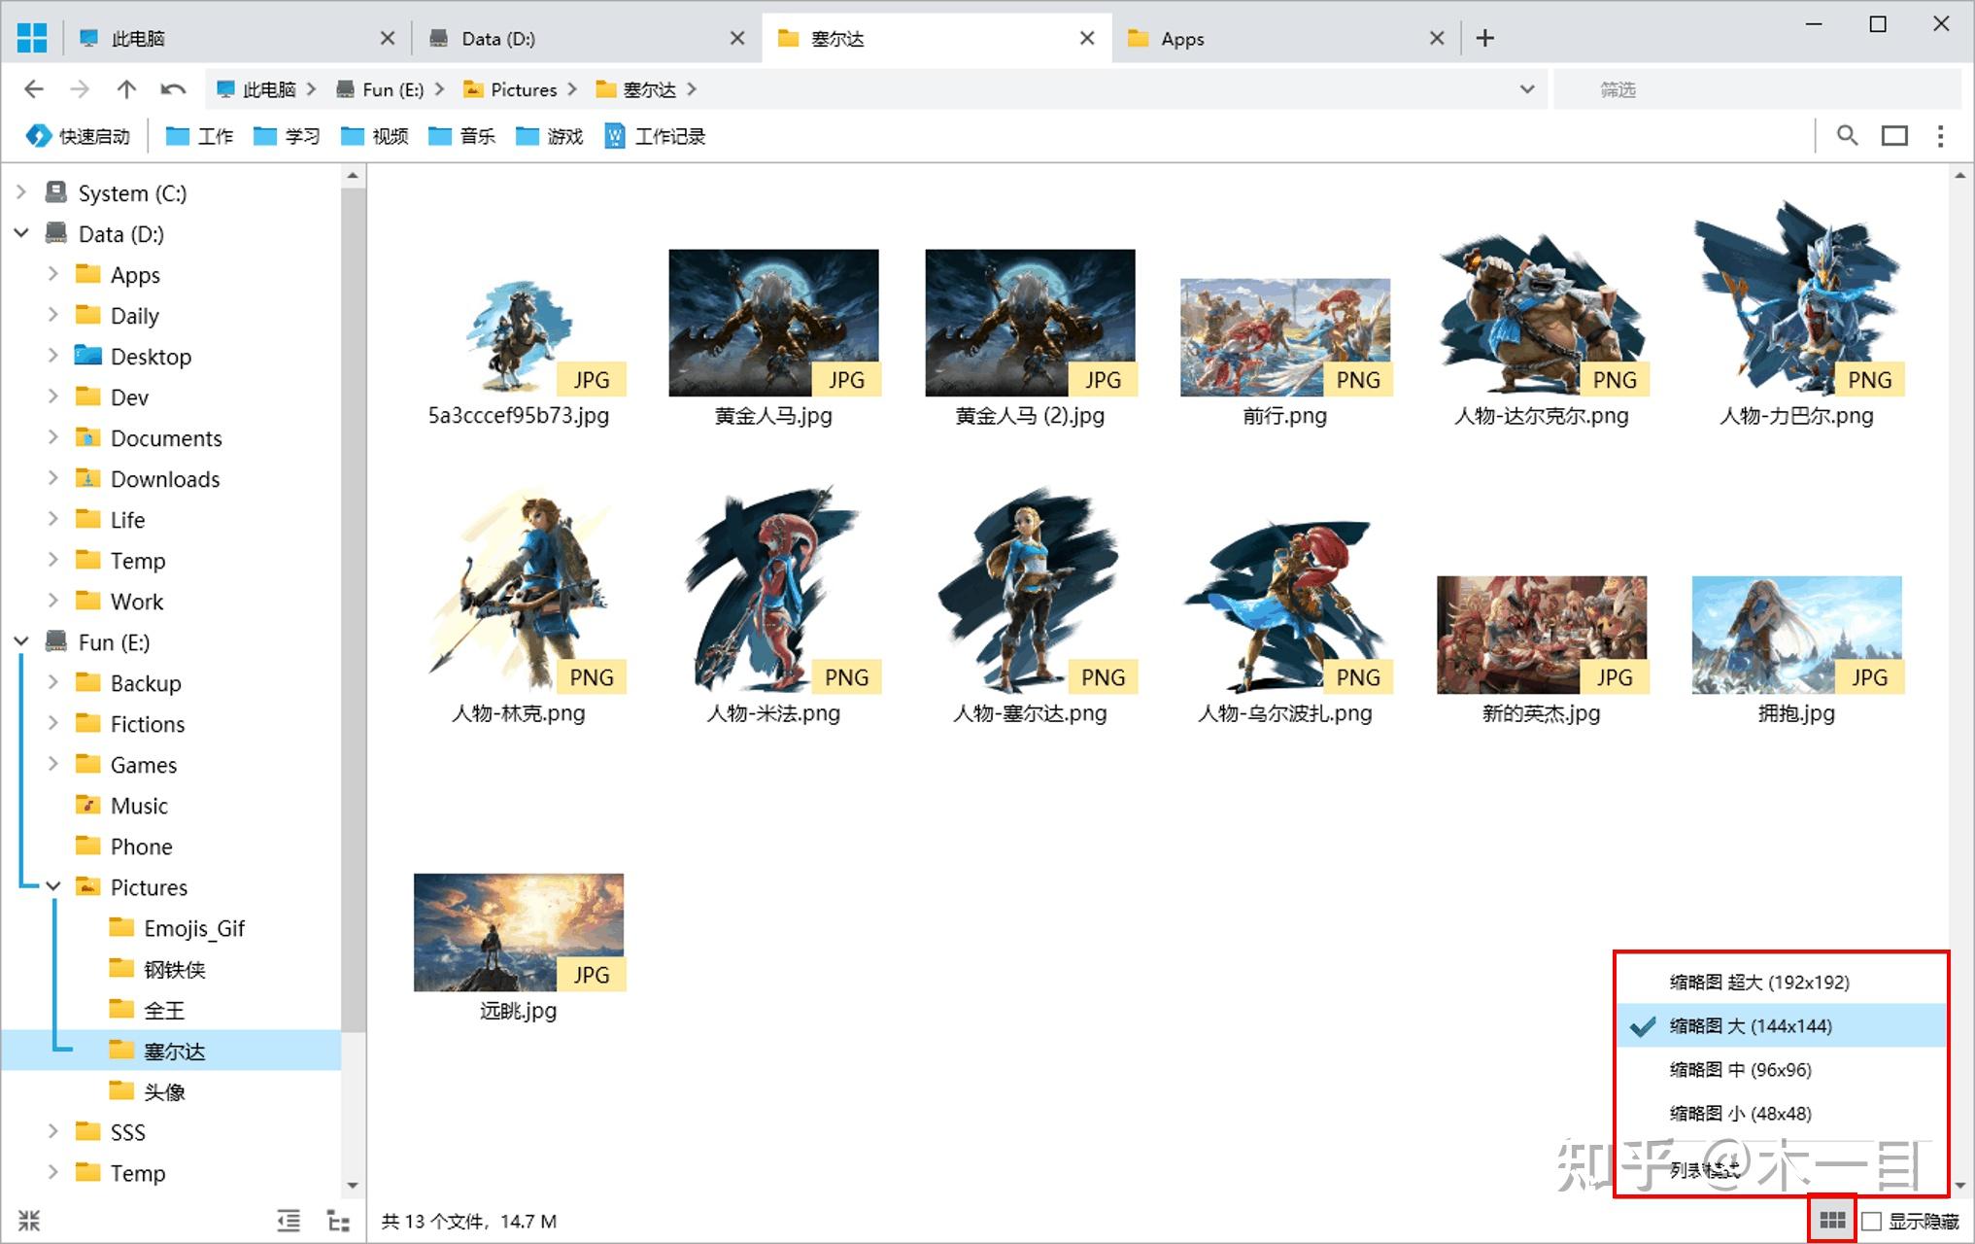
Task: Select the Music folder in tree
Action: (x=139, y=805)
